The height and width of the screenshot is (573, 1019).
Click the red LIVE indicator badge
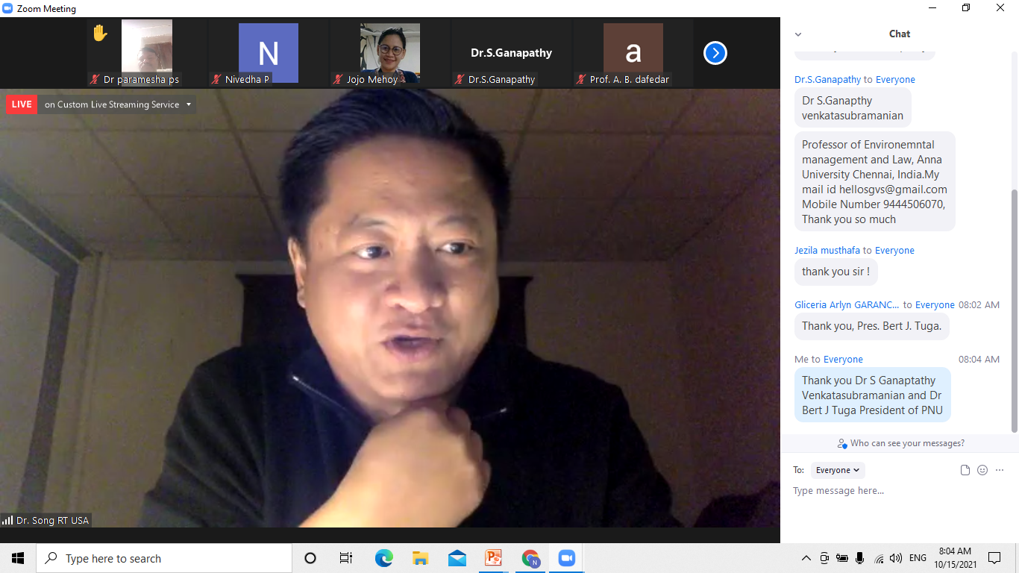point(22,104)
